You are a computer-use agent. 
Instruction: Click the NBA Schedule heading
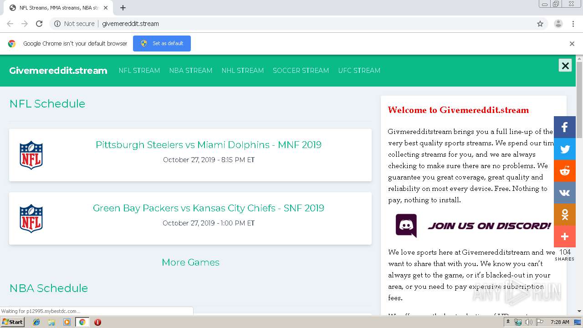(49, 288)
